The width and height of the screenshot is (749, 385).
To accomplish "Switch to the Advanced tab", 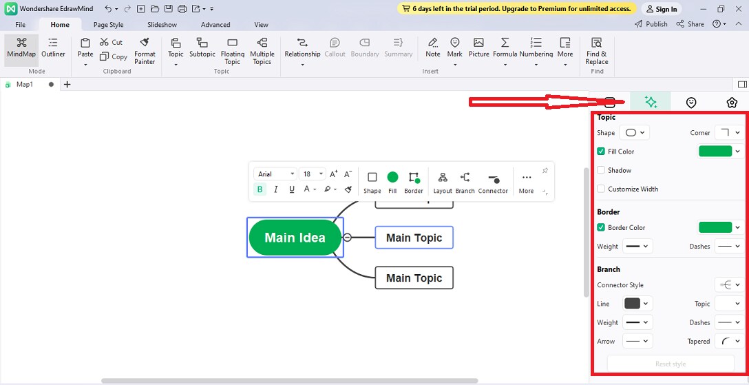I will (215, 24).
